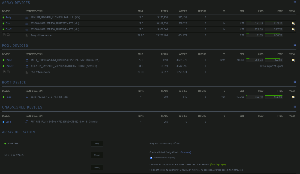This screenshot has width=300, height=174.
Task: Click Array Devices list view icon
Action: [x=295, y=2]
